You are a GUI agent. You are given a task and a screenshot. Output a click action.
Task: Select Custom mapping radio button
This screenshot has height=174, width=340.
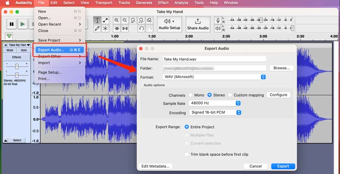[x=230, y=95]
